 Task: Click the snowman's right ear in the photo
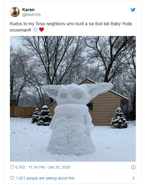pos(100,89)
